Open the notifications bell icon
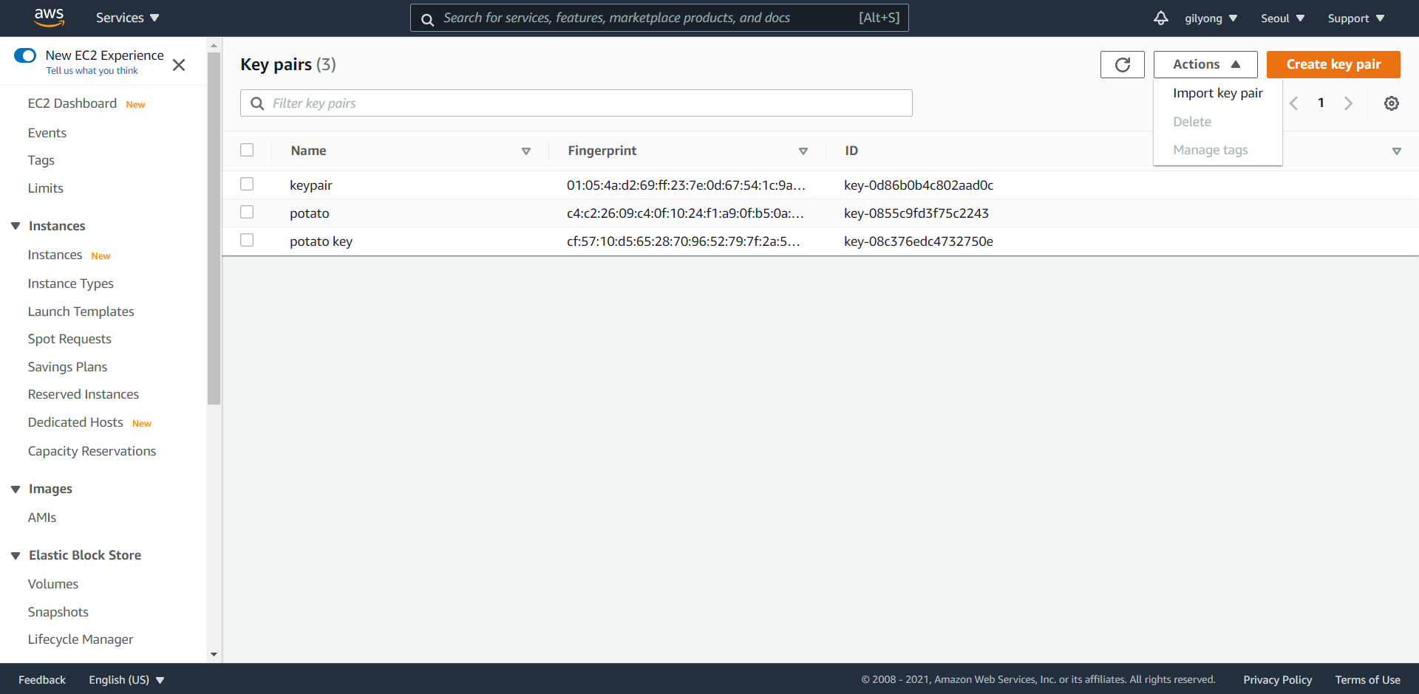1419x694 pixels. 1161,18
